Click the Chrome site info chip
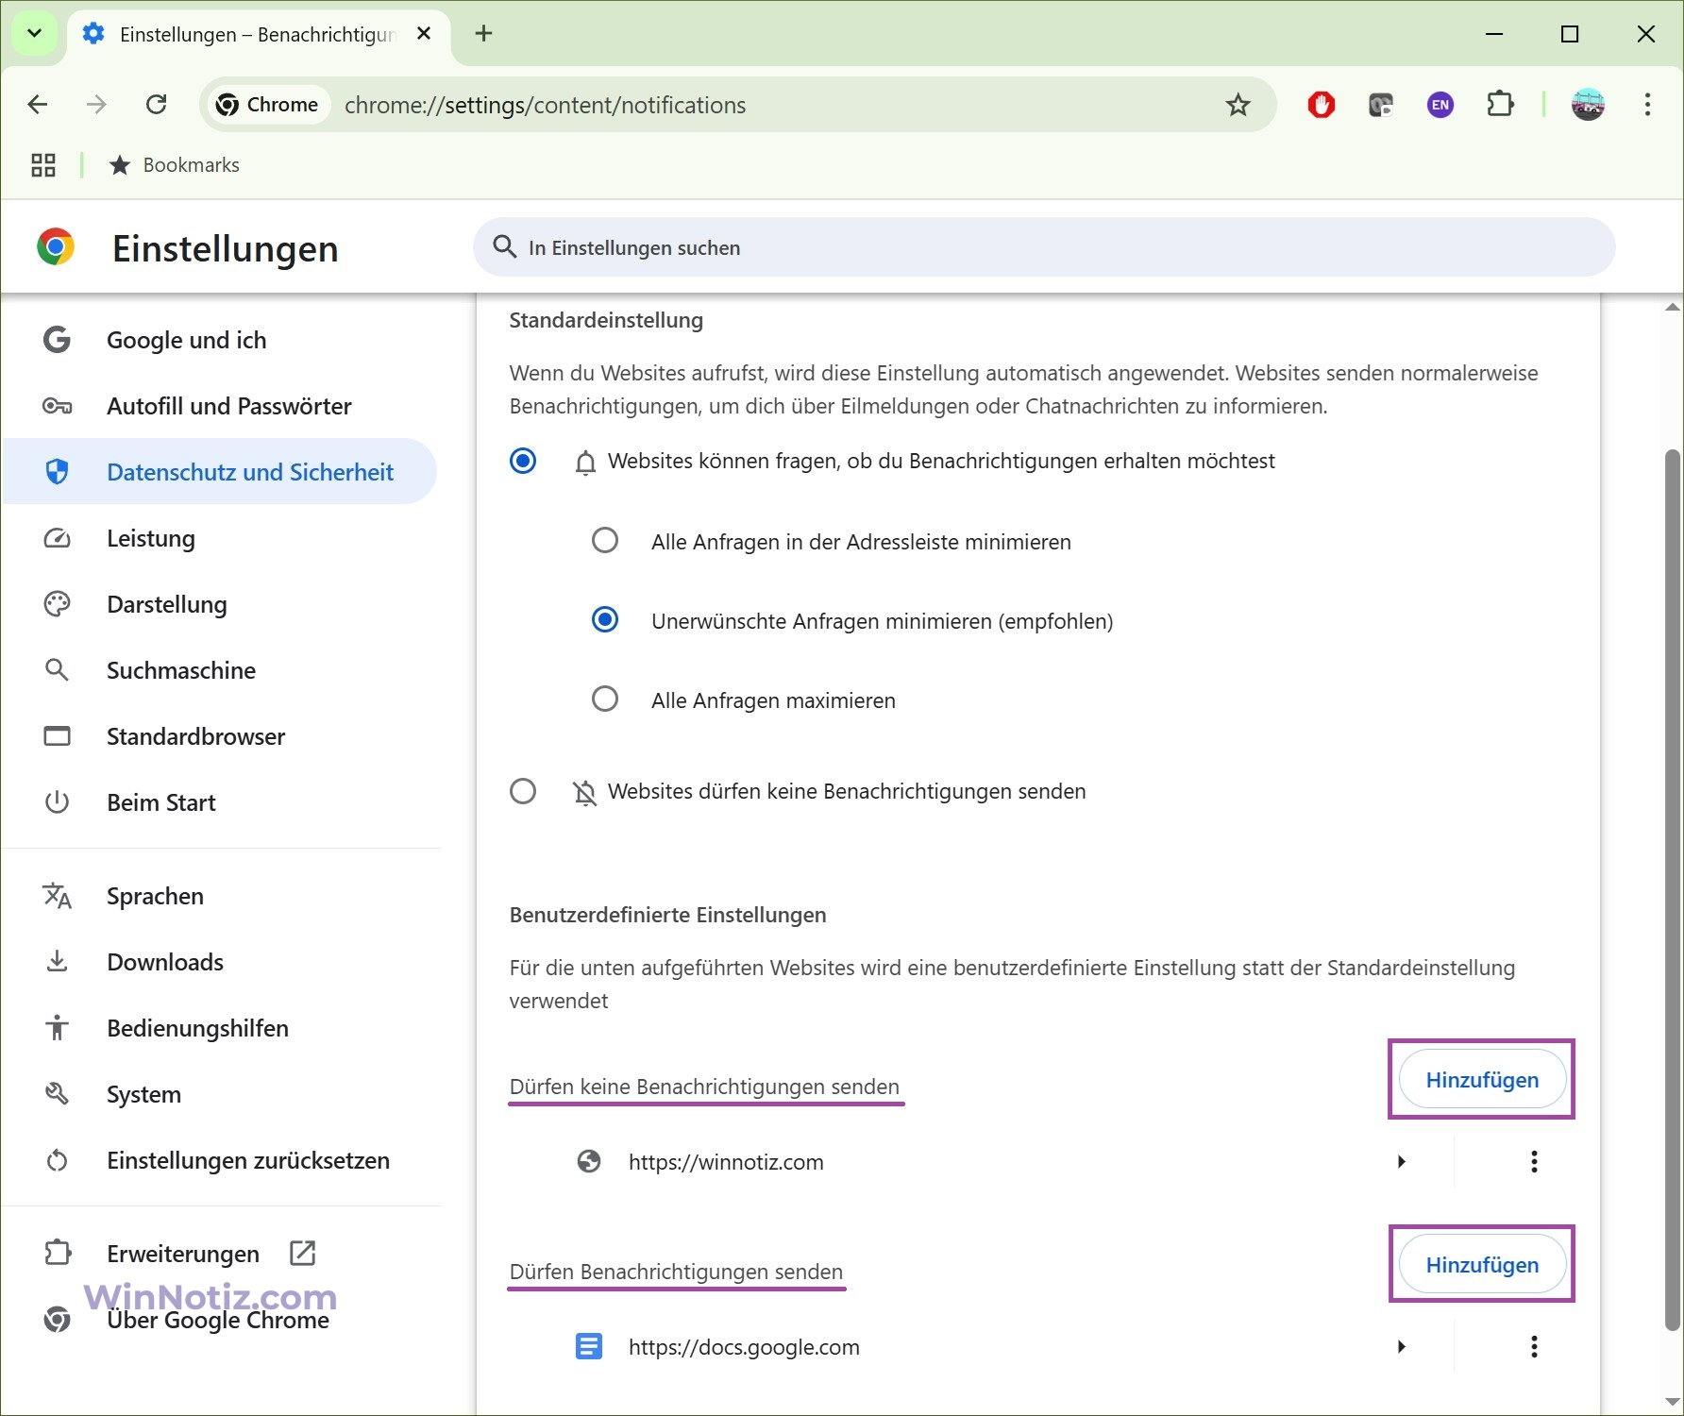This screenshot has height=1416, width=1684. click(267, 105)
